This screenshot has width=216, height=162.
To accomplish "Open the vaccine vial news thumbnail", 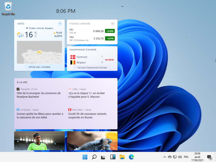I will 92,141.
